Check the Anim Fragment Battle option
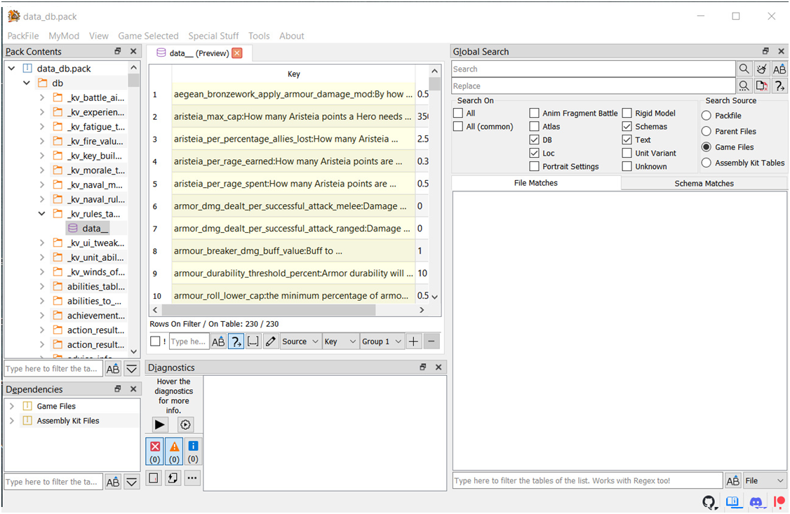 coord(535,114)
